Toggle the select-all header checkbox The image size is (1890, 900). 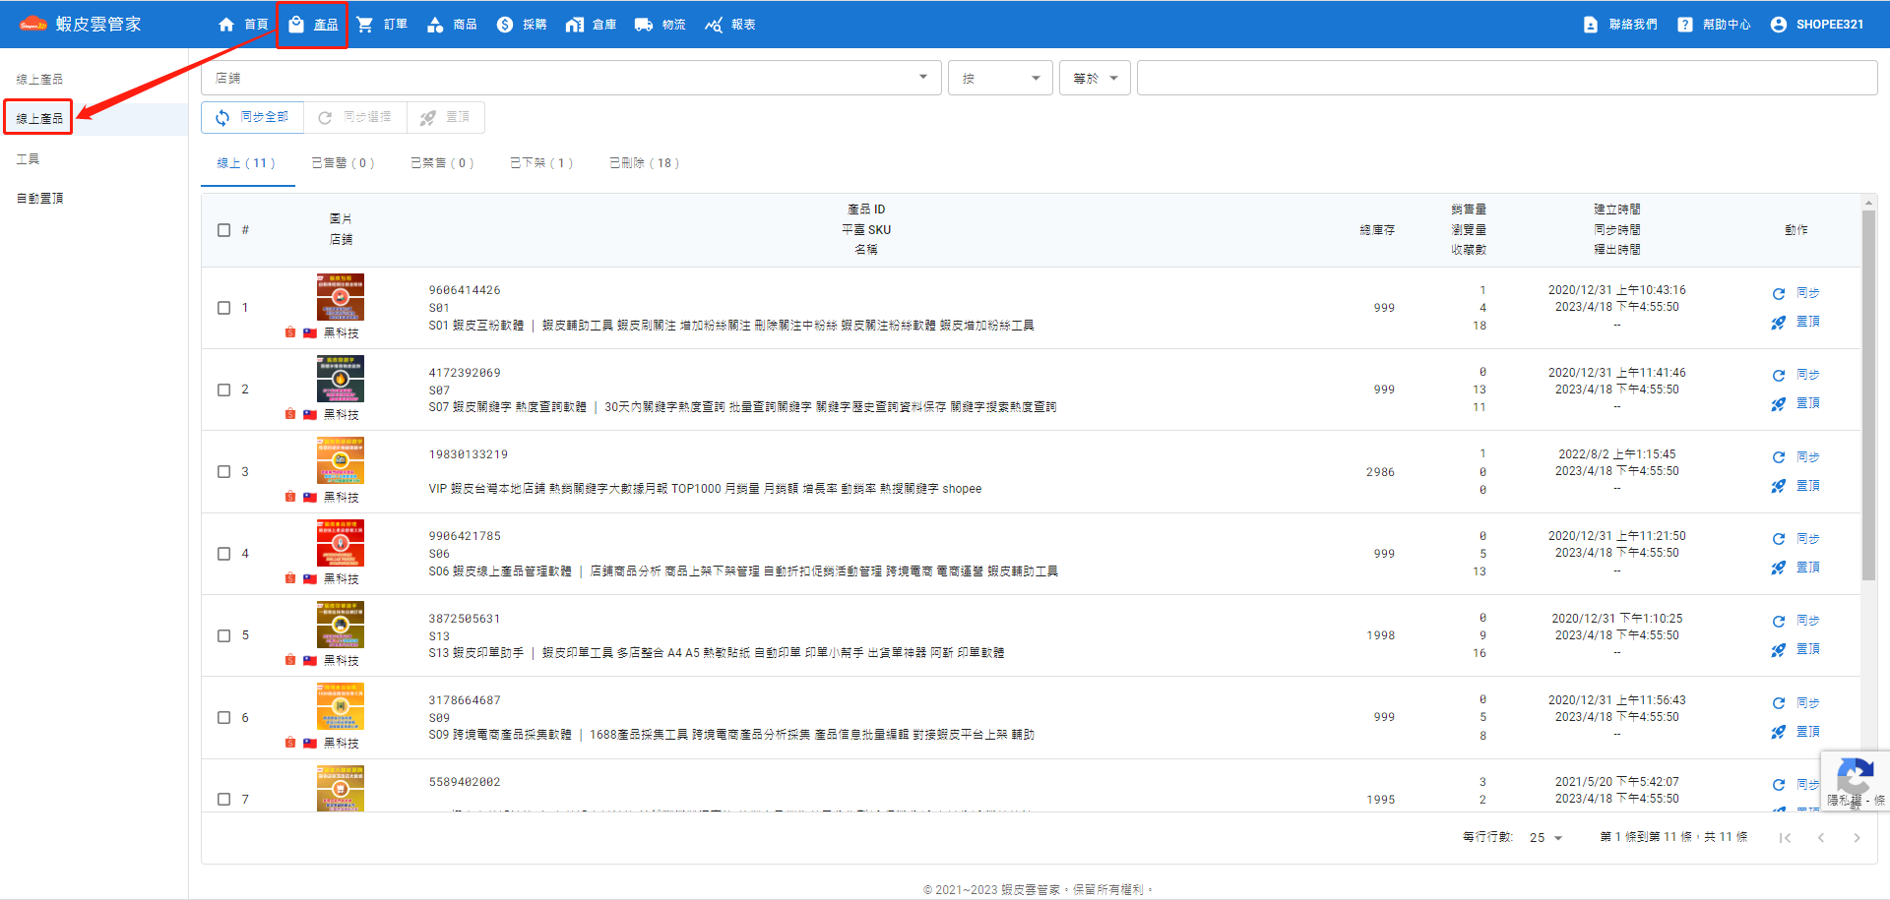pyautogui.click(x=223, y=230)
